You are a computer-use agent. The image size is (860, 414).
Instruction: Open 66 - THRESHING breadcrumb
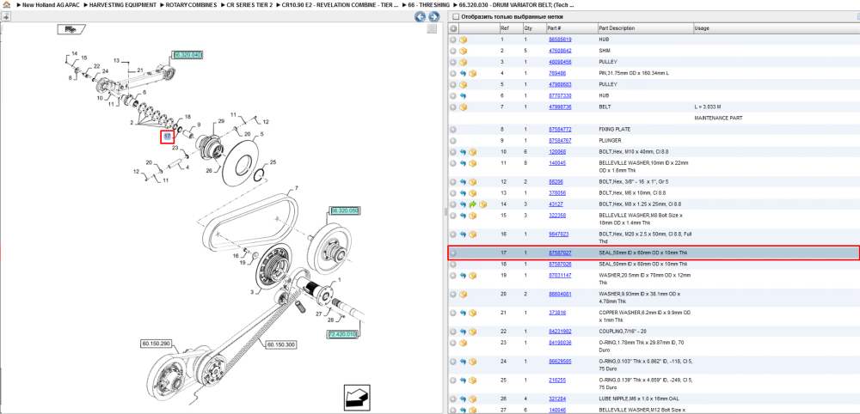pos(429,4)
